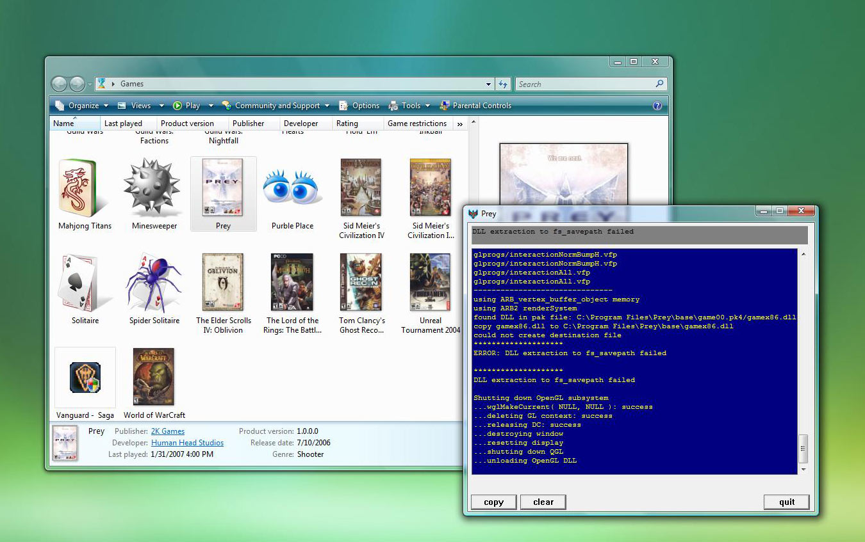Image resolution: width=865 pixels, height=542 pixels.
Task: Click the Prey preview image in preview pane
Action: click(x=564, y=174)
